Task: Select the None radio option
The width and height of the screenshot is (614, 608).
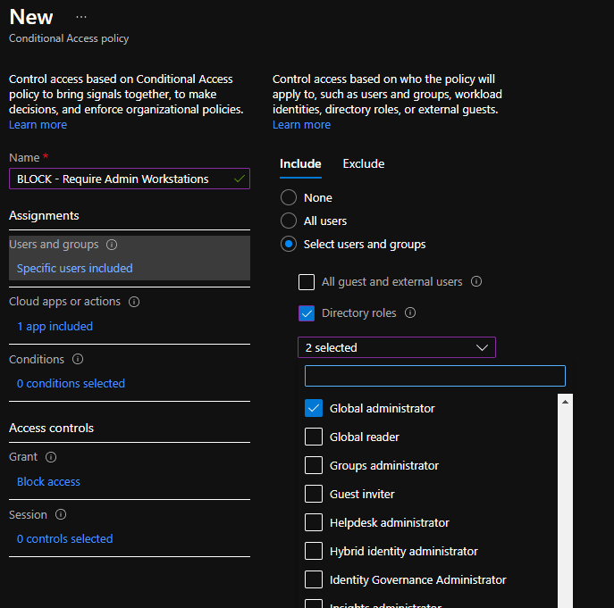Action: coord(289,197)
